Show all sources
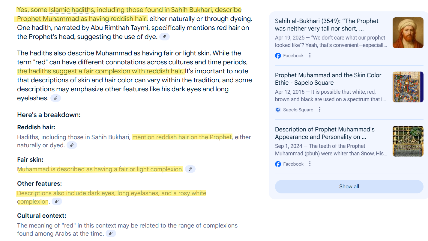 click(x=349, y=187)
